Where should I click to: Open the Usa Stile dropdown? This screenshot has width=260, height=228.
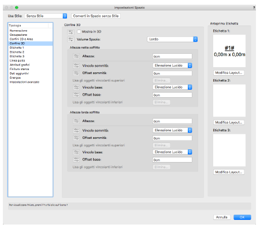[46, 16]
